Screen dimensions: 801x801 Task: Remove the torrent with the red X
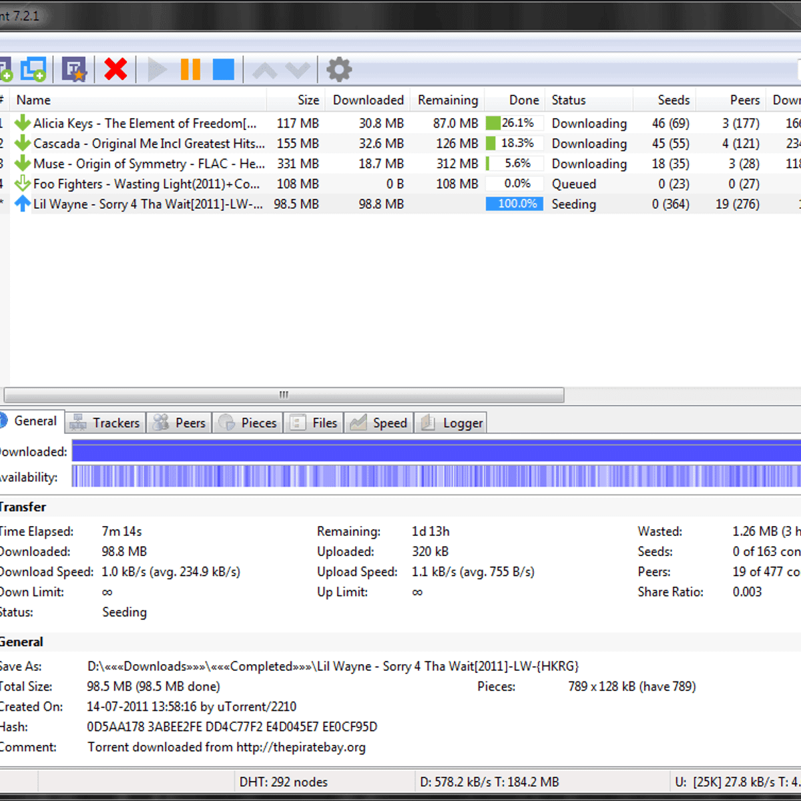click(115, 69)
